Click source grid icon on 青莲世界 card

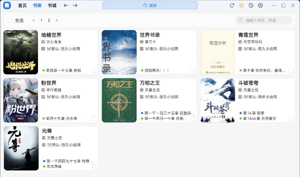tap(240, 49)
